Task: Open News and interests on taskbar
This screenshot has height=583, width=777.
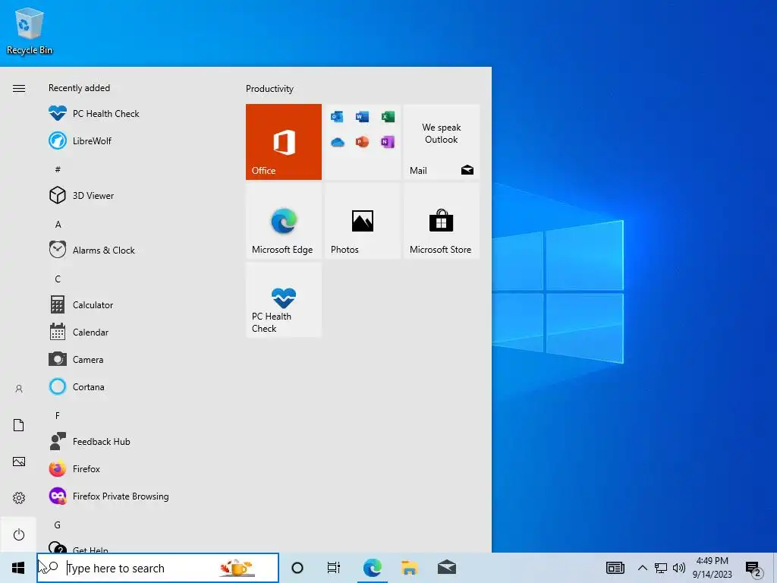Action: pyautogui.click(x=615, y=568)
